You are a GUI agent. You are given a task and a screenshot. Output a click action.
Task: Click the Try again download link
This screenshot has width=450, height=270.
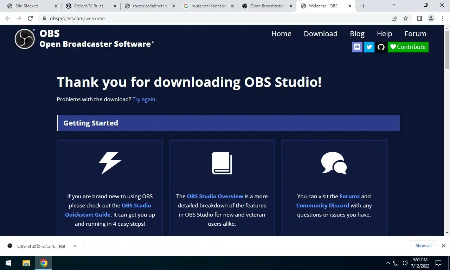[x=144, y=99]
